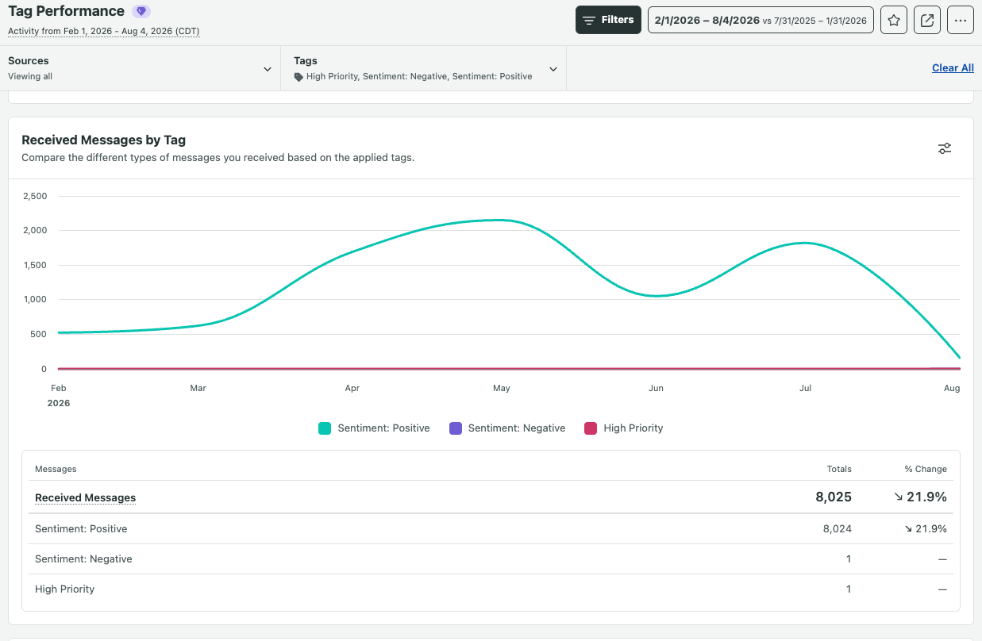The width and height of the screenshot is (982, 641).
Task: Click the teal Sentiment: Positive color swatch
Action: pos(324,428)
